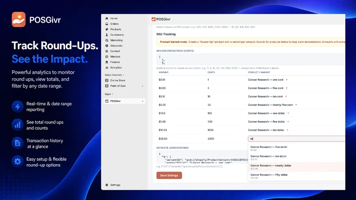Click the paste JSON override text area
This screenshot has height=200, width=356.
(202, 157)
